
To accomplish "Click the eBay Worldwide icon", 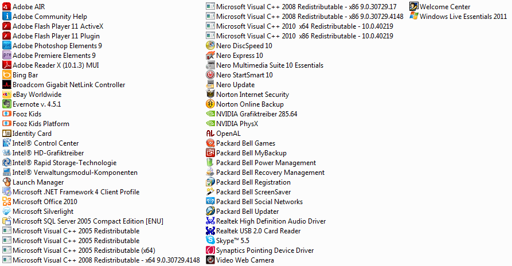I will pyautogui.click(x=6, y=95).
